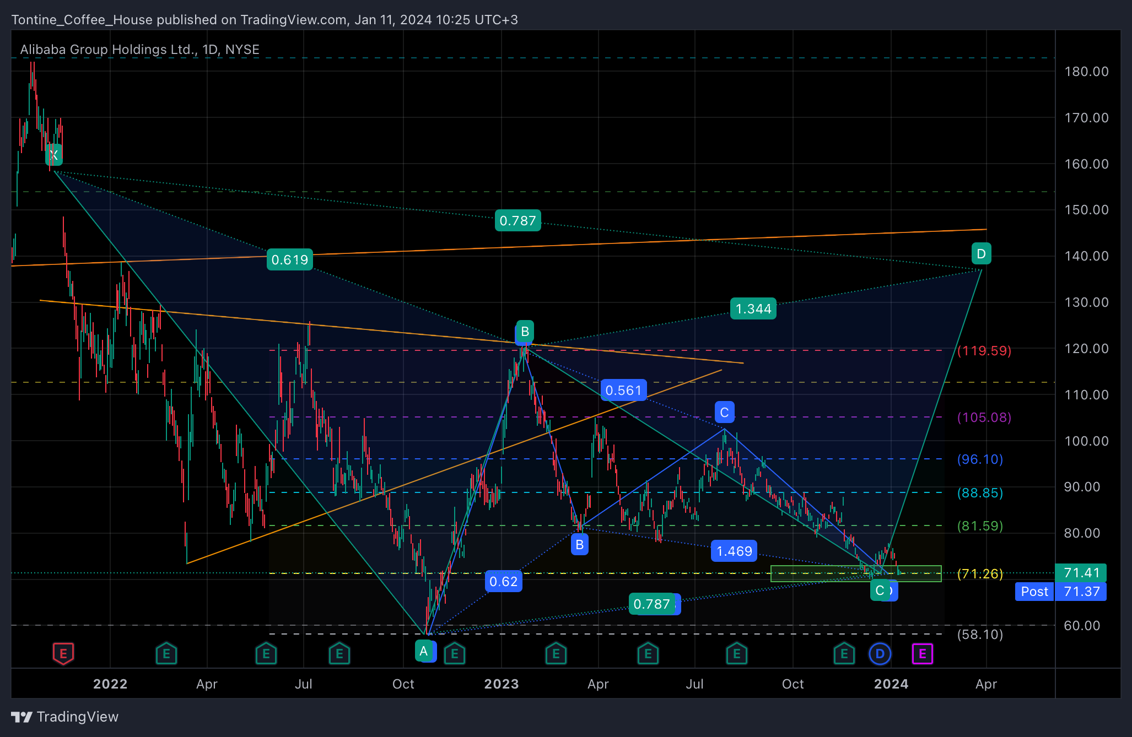This screenshot has width=1132, height=737.
Task: Click the blue D dividend marker
Action: (x=880, y=654)
